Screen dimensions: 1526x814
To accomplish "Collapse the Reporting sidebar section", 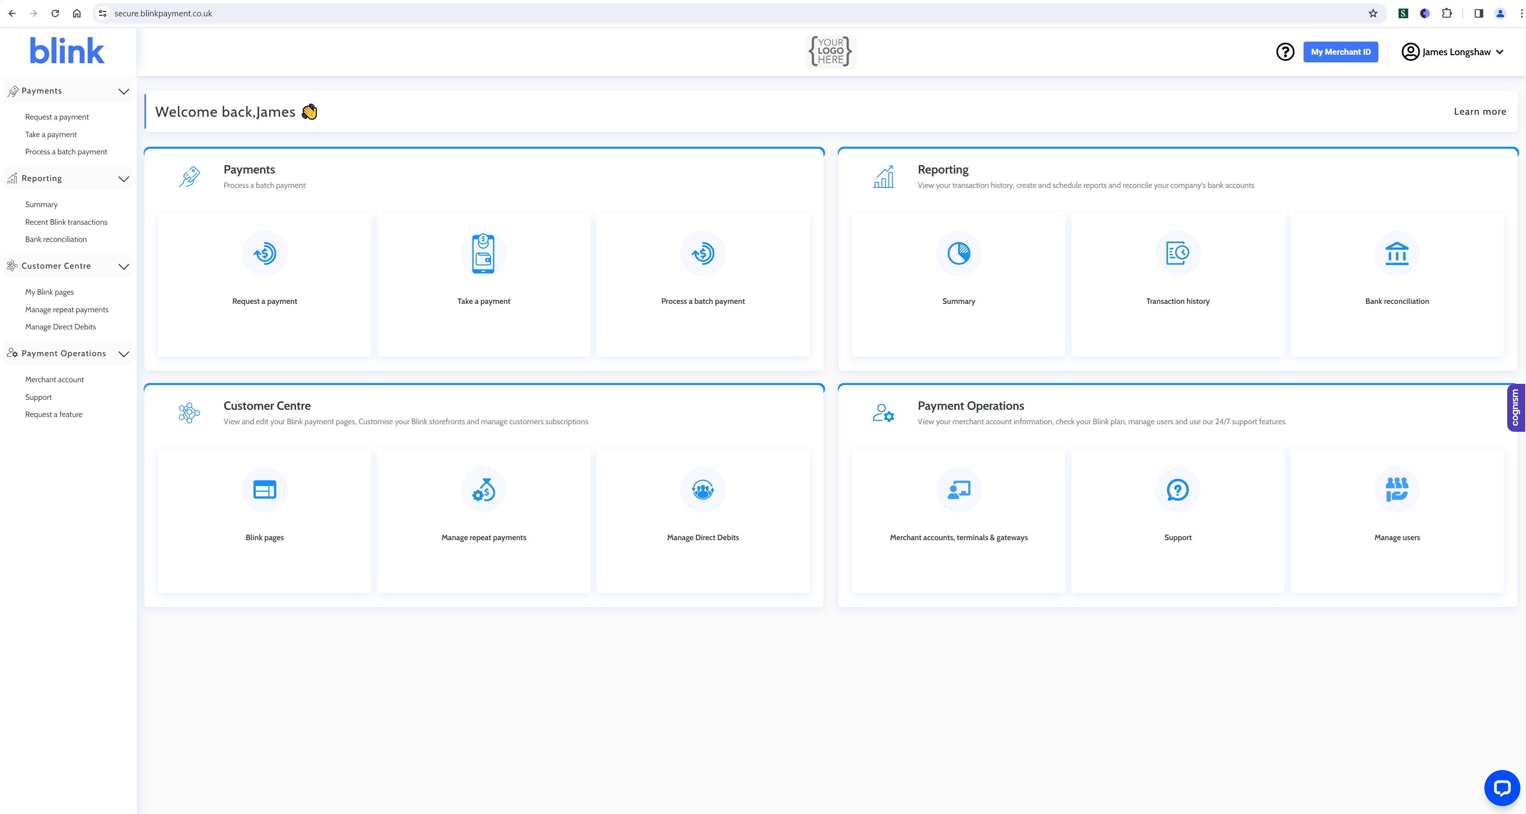I will [124, 178].
